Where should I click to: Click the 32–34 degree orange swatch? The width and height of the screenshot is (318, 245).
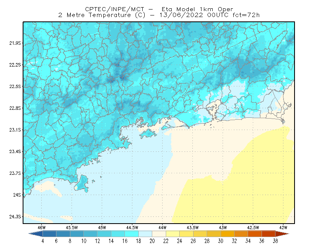[241, 234]
